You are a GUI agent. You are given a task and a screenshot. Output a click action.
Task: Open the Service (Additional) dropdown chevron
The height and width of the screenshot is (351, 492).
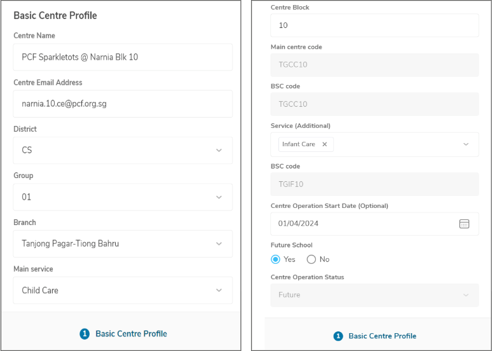(466, 144)
